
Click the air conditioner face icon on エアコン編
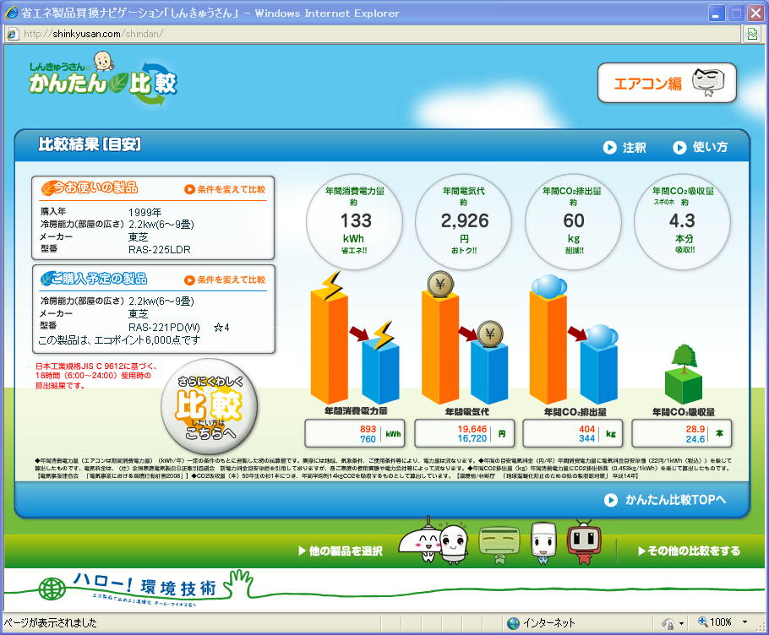click(708, 82)
